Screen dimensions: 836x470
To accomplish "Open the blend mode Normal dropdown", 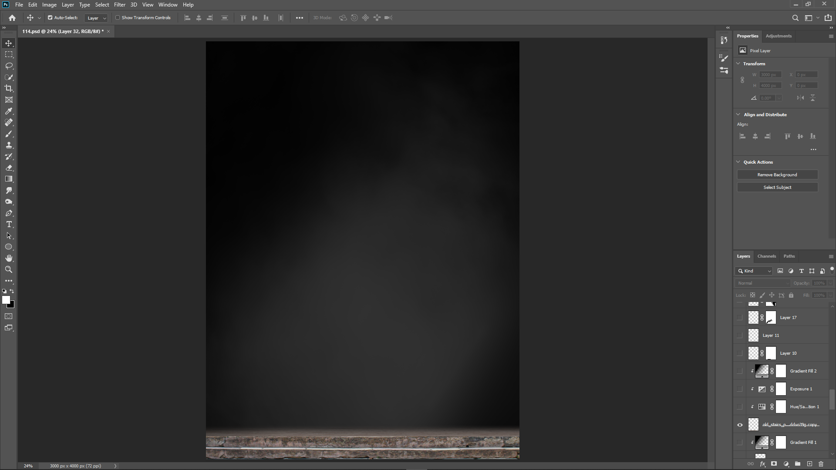I will [x=763, y=283].
